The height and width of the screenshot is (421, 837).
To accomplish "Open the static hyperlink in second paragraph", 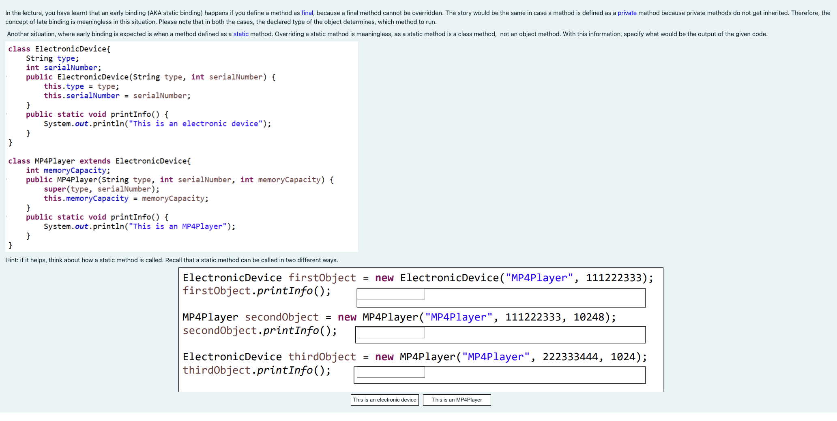I will pos(241,34).
